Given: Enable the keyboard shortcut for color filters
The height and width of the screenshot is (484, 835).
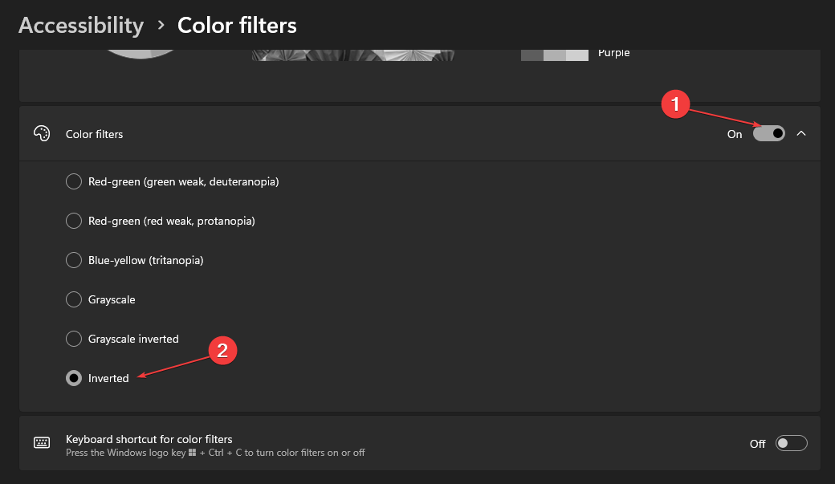Looking at the screenshot, I should [791, 442].
